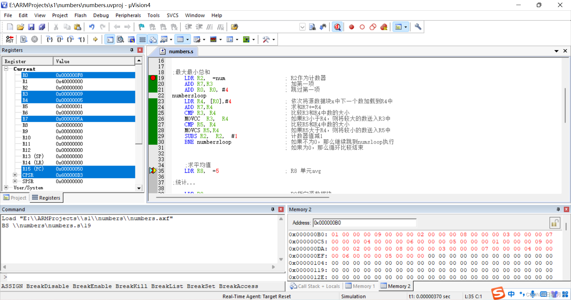
Task: Disable all breakpoints icon
Action: tap(373, 27)
